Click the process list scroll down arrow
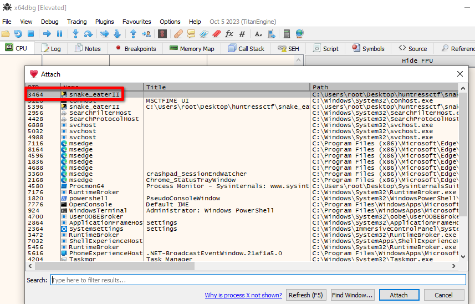Screen dimensions: 475x304 463,256
